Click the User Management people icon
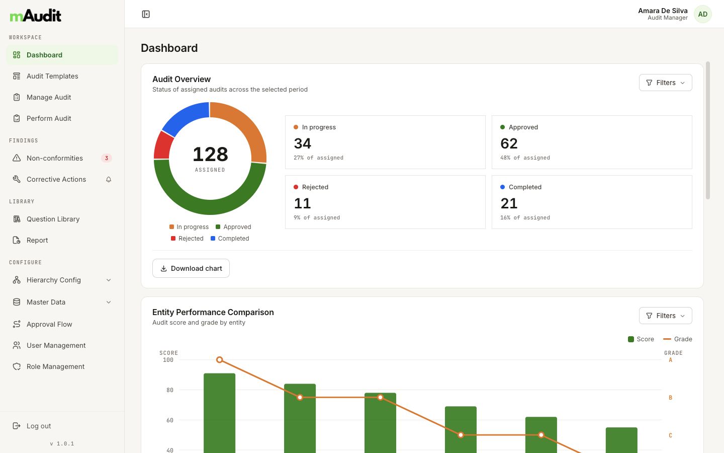The height and width of the screenshot is (453, 724). (x=17, y=345)
